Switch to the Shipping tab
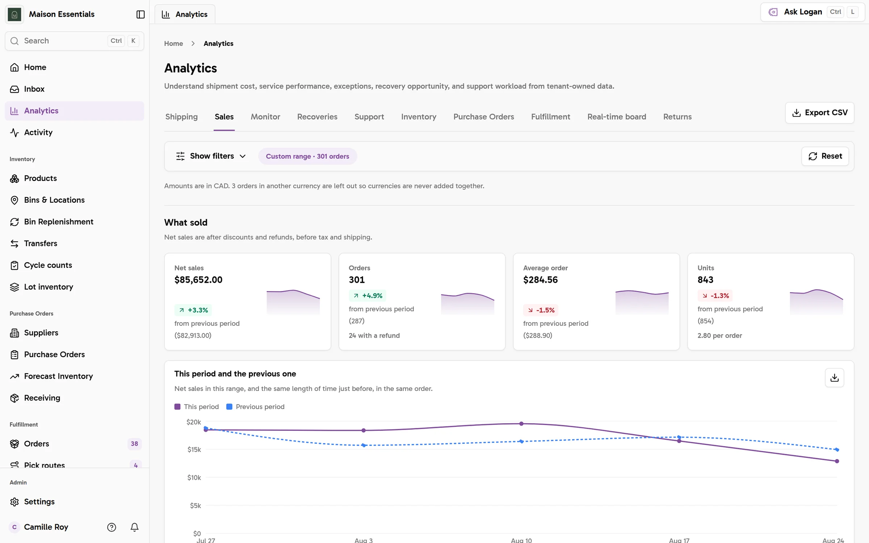This screenshot has width=869, height=543. click(x=181, y=117)
